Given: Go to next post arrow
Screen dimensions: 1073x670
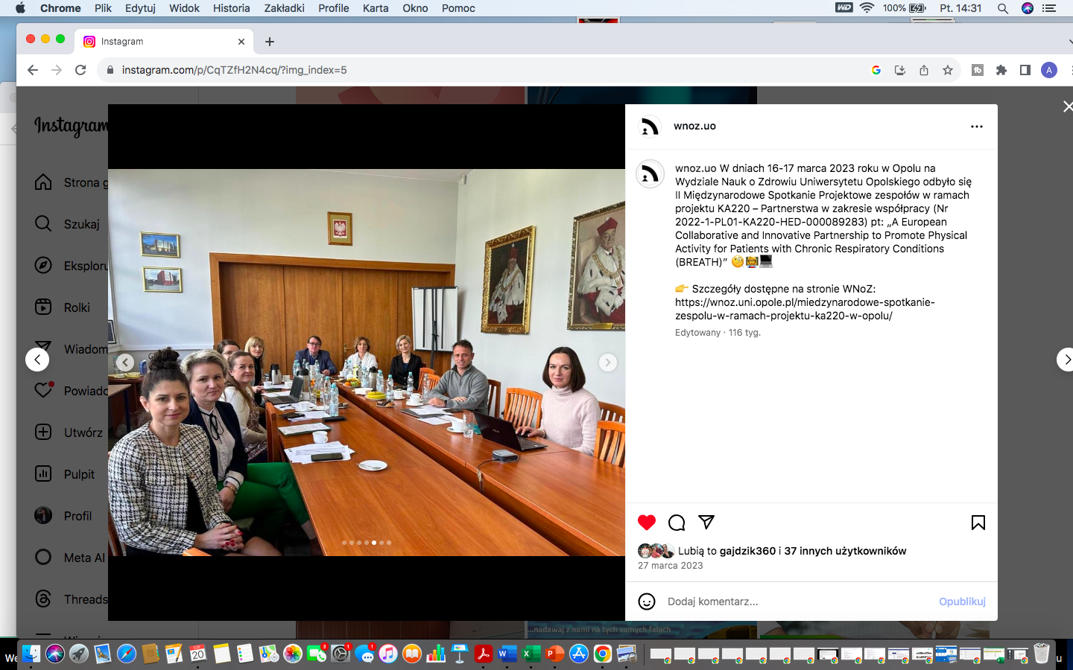Looking at the screenshot, I should point(1066,360).
